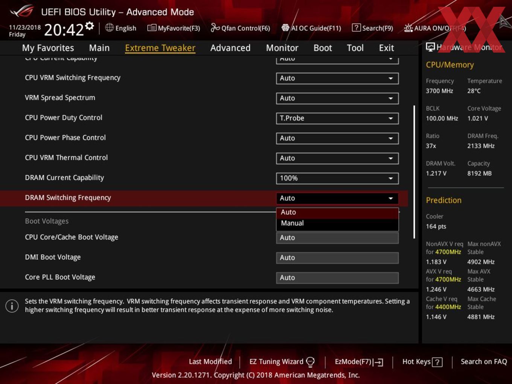Open MyFavorite(F3) label
Image resolution: width=512 pixels, height=384 pixels.
pos(179,28)
